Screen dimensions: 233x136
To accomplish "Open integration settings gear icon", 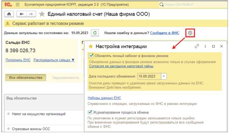I will (x=190, y=33).
